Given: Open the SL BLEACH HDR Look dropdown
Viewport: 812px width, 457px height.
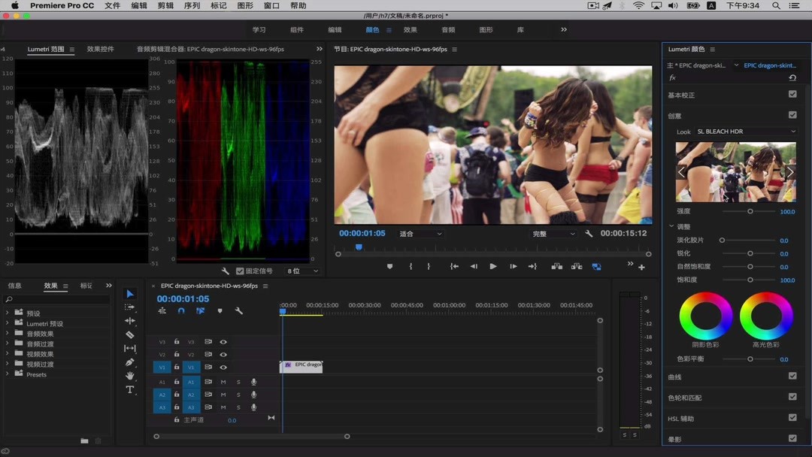Looking at the screenshot, I should (744, 132).
